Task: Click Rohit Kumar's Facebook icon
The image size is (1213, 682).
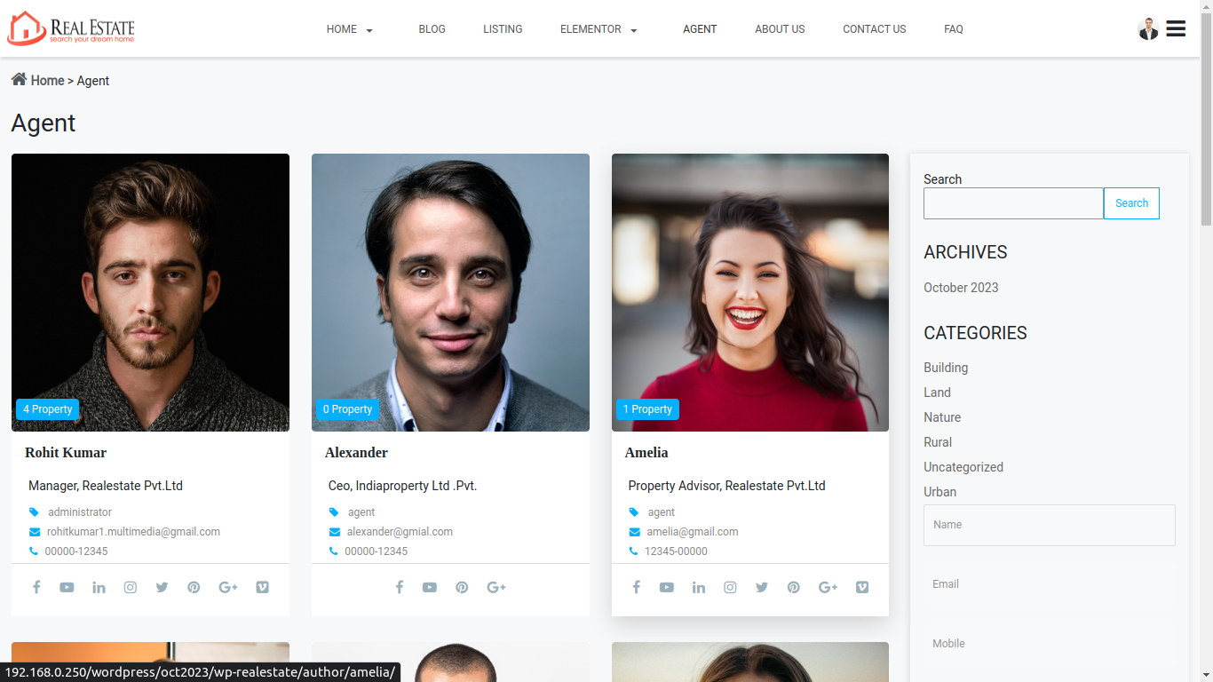Action: [x=36, y=587]
